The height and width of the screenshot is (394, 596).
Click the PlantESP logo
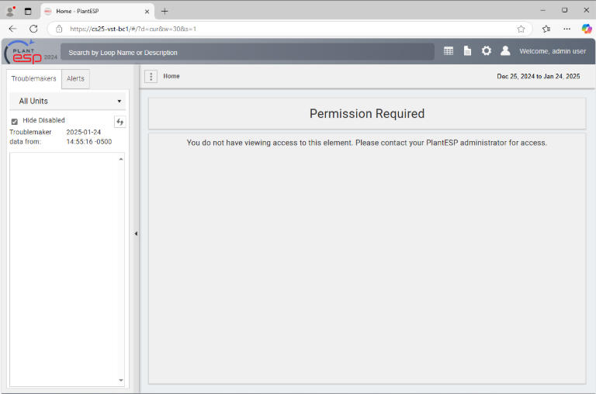30,52
